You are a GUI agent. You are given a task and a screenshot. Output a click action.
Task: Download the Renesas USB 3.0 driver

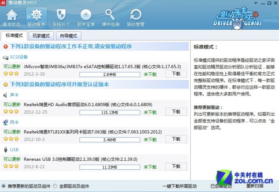(x=176, y=167)
